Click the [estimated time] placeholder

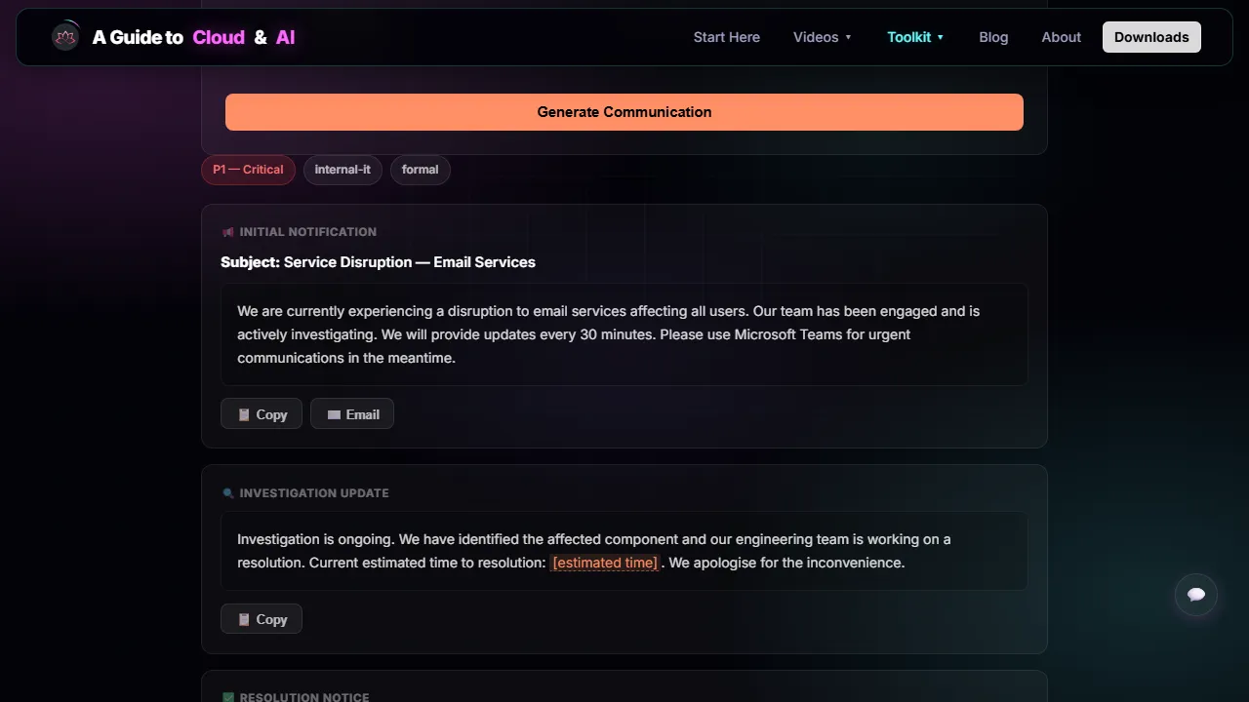click(x=605, y=563)
